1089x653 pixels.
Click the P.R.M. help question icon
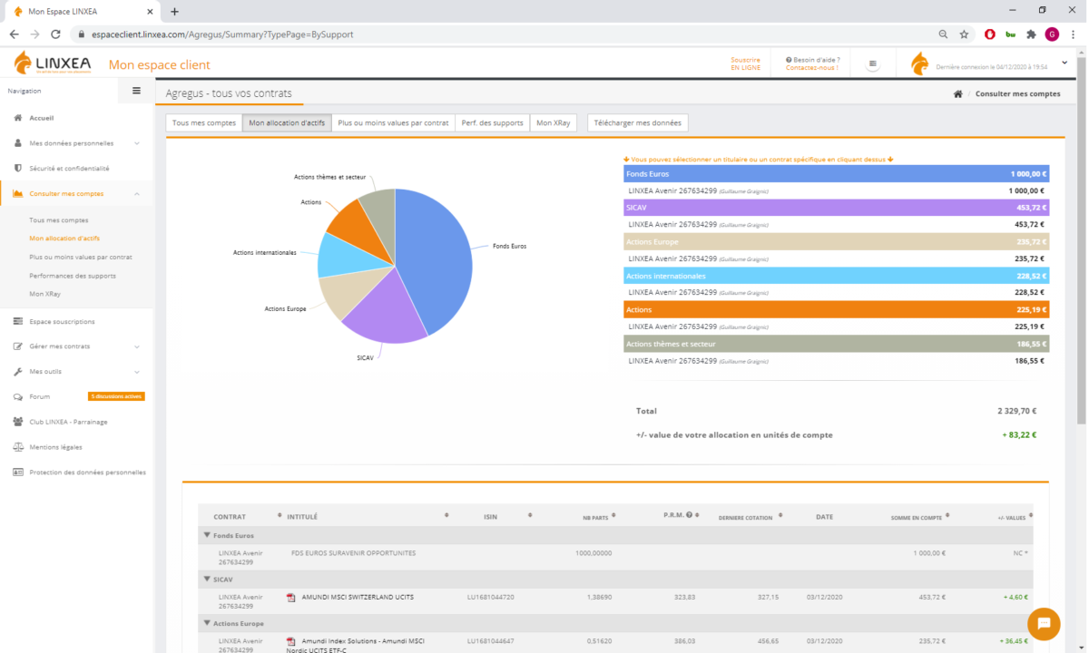pos(689,515)
